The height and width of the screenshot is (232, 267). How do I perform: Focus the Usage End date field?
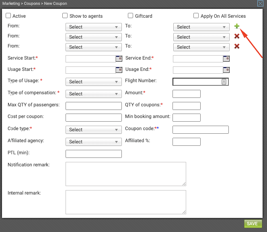click(x=198, y=70)
